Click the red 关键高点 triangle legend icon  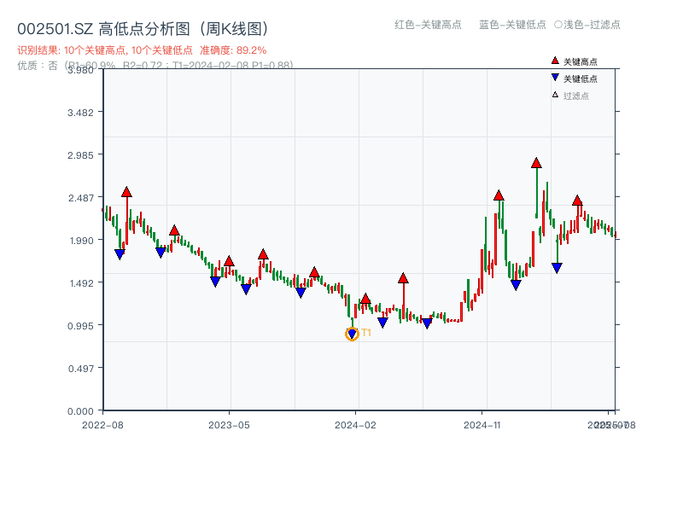point(555,61)
